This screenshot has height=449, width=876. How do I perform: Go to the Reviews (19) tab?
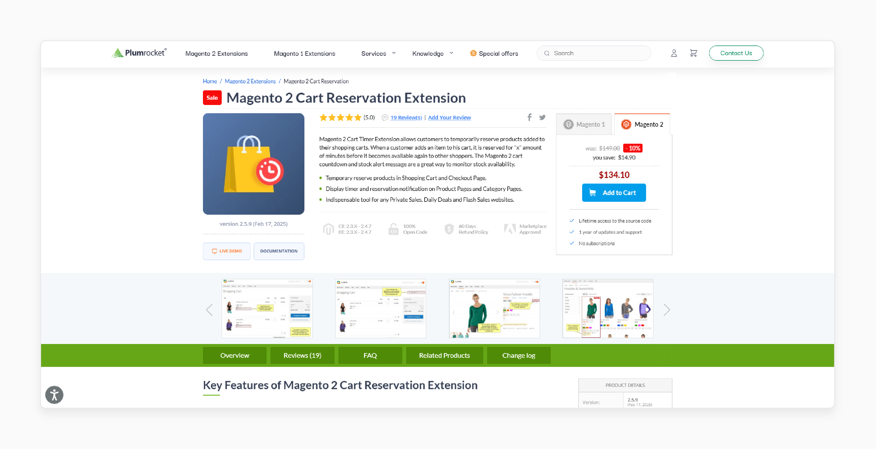302,355
